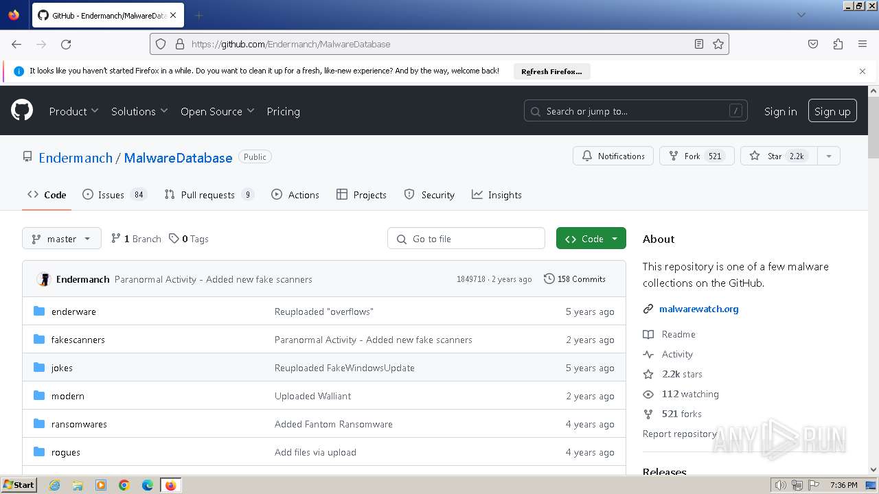This screenshot has height=494, width=879.
Task: Expand the Open Source menu
Action: coord(217,111)
